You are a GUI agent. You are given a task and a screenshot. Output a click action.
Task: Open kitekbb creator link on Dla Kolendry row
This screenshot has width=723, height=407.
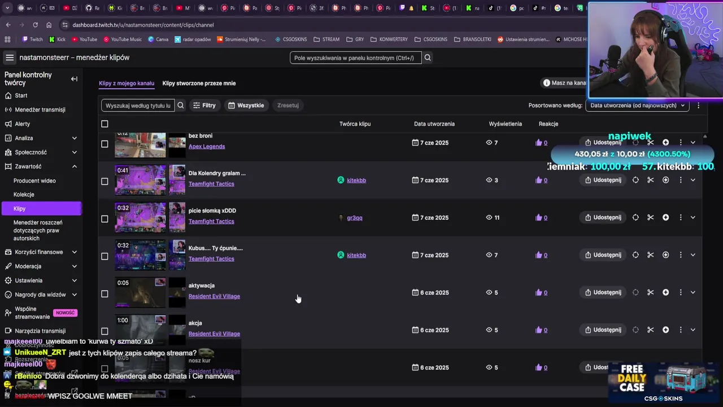pos(356,180)
